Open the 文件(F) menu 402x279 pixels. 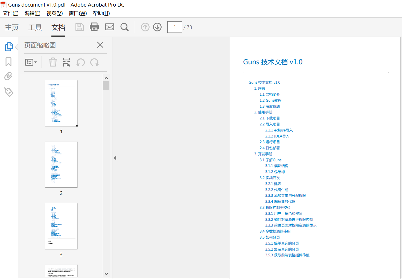(11, 13)
